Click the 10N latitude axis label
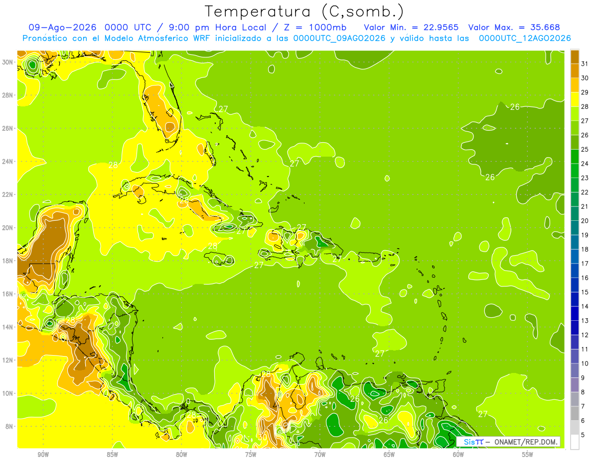598x461 pixels. click(8, 393)
